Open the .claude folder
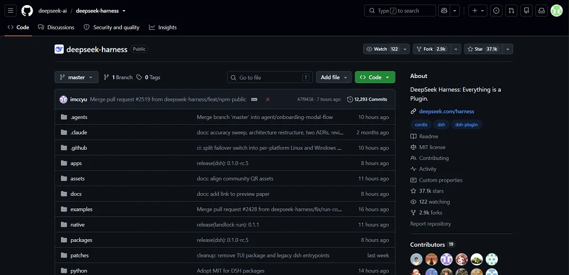The image size is (569, 275). pos(79,133)
